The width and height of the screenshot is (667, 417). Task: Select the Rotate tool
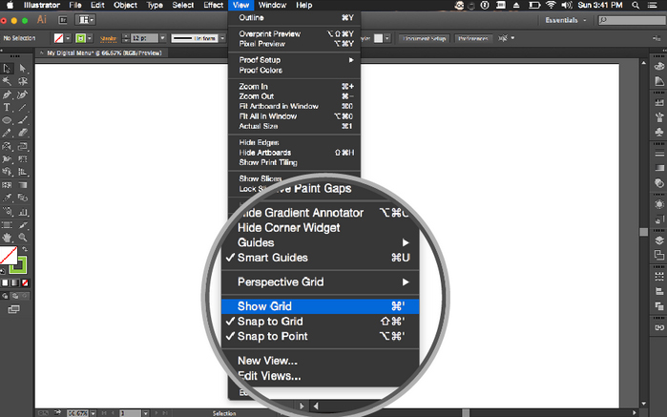point(7,146)
